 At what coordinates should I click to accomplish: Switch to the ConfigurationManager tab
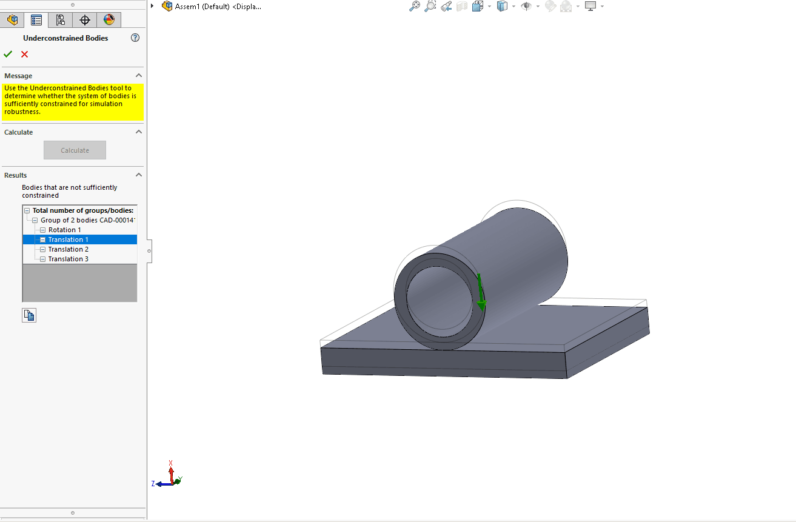(x=61, y=20)
